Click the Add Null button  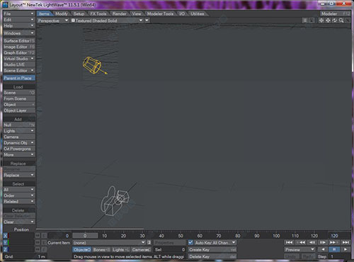pyautogui.click(x=19, y=125)
